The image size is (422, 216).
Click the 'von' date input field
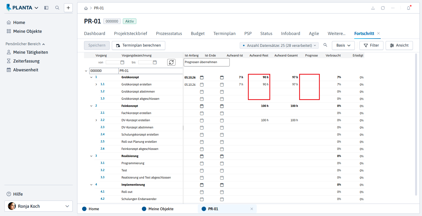[x=113, y=62]
